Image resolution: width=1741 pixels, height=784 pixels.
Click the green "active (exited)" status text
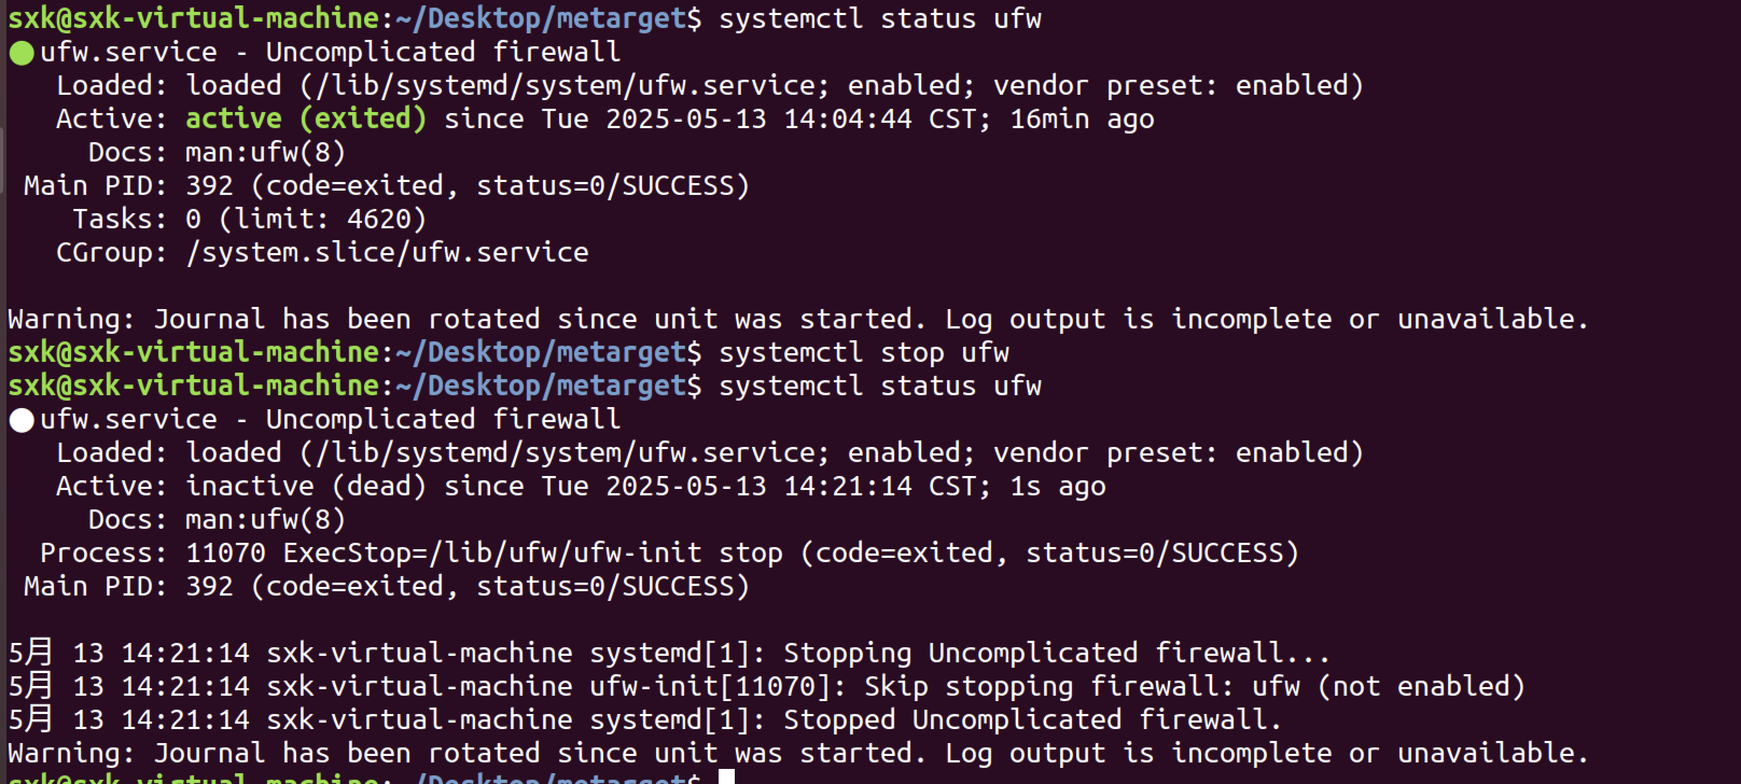point(305,119)
